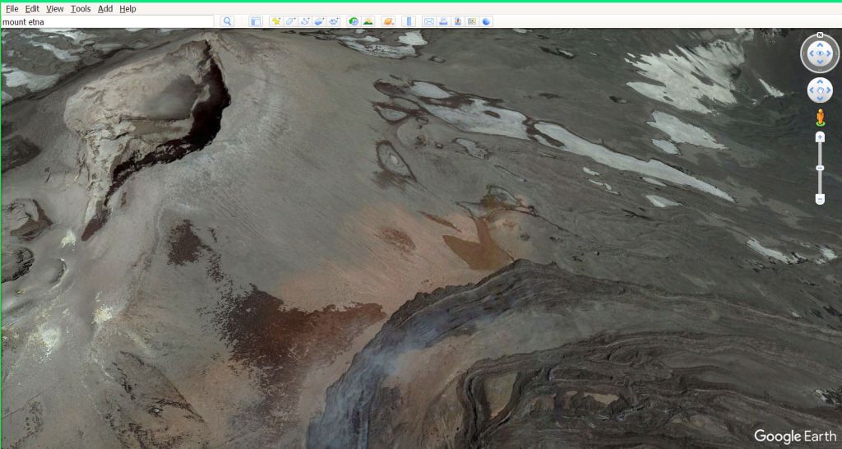Viewport: 842px width, 449px height.
Task: Click the 'mount etna' search field
Action: pyautogui.click(x=107, y=21)
